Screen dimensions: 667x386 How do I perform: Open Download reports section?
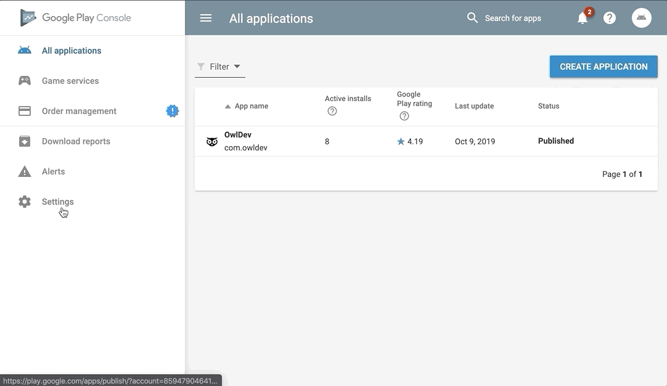coord(76,141)
